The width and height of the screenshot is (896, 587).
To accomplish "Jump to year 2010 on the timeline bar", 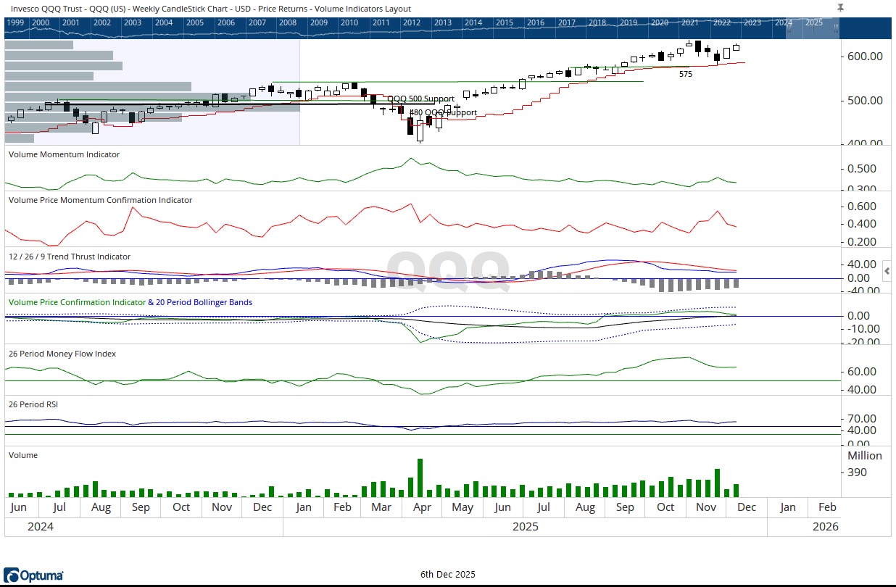I will point(349,22).
